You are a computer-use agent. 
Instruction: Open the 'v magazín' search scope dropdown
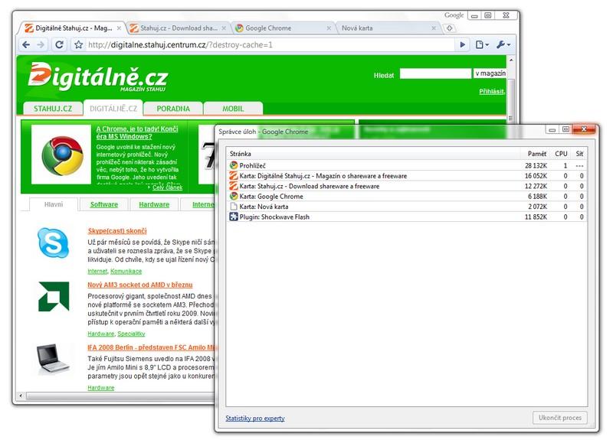click(490, 73)
